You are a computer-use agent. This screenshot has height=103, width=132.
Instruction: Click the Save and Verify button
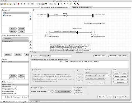122,97
